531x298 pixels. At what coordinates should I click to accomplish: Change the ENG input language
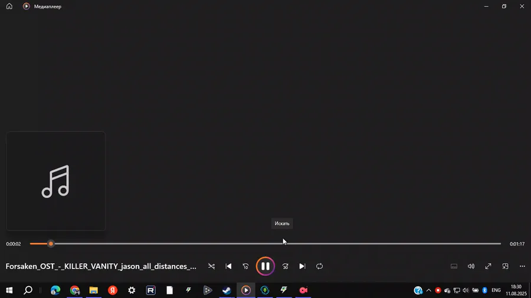[x=496, y=290]
